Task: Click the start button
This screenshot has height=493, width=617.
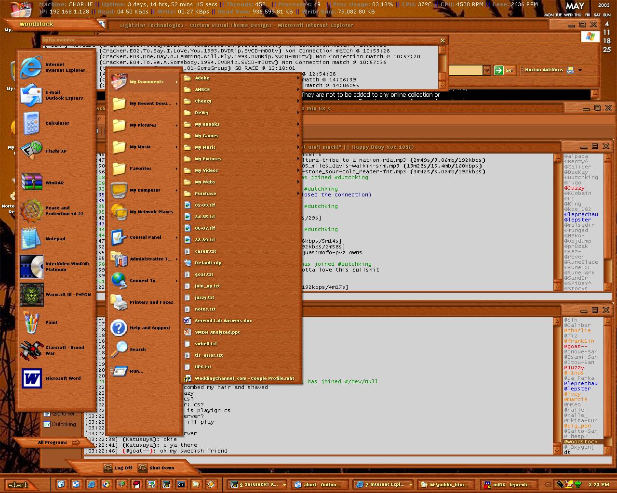Action: pyautogui.click(x=22, y=485)
